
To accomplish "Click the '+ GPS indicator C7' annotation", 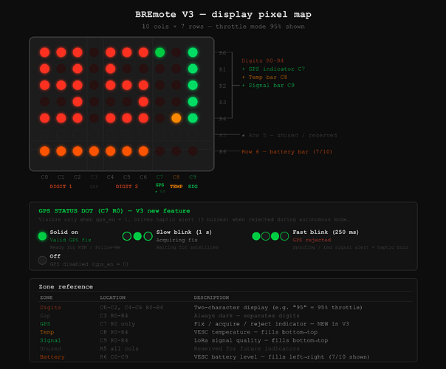I will (273, 69).
